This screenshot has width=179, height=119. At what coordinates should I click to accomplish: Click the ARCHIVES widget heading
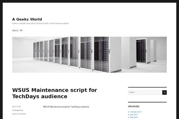(x=134, y=107)
